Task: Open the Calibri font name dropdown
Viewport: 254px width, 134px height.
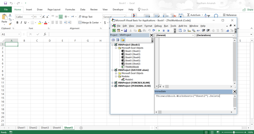Action: pyautogui.click(x=32, y=17)
